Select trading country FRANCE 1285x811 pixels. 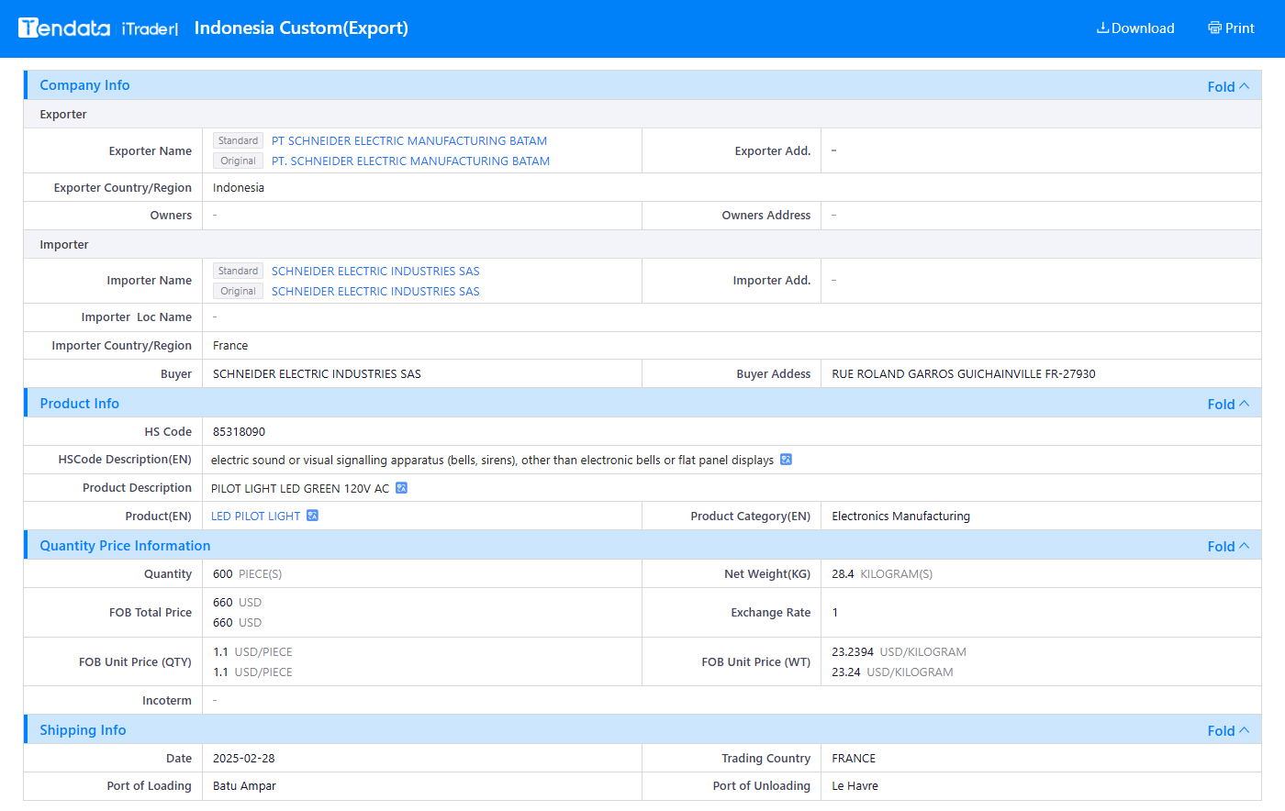pos(854,758)
